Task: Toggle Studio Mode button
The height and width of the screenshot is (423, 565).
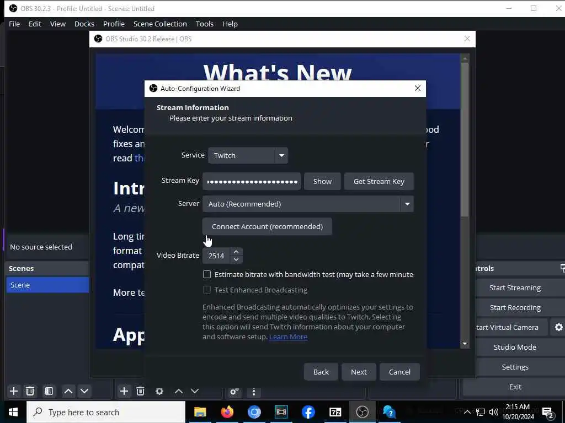Action: (x=515, y=347)
